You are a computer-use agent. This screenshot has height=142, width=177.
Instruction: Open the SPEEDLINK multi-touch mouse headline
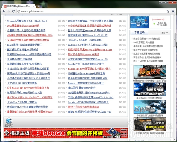28,40
